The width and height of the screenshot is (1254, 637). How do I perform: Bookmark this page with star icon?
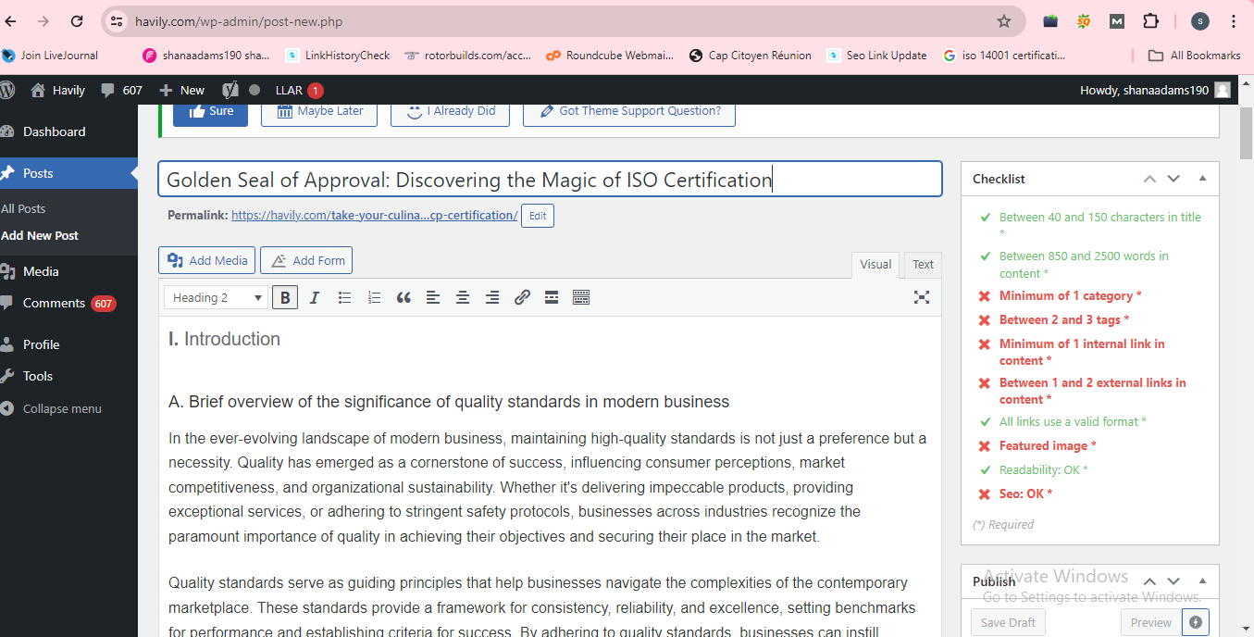pos(1004,21)
